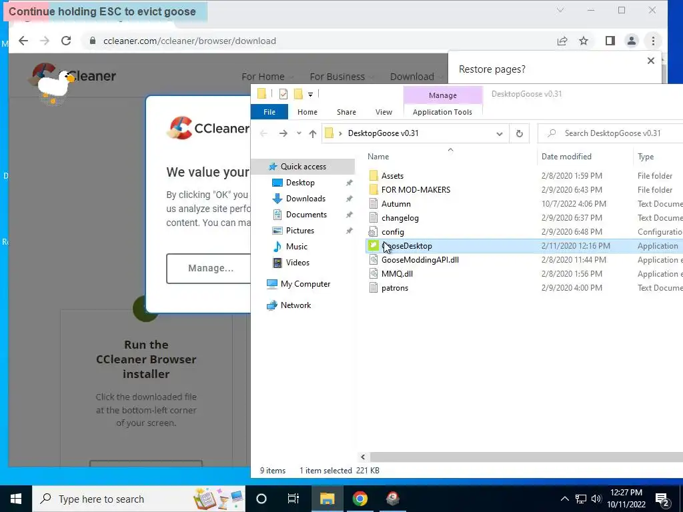Screen dimensions: 683x512
Task: Close the Restore pages popup
Action: [x=651, y=61]
